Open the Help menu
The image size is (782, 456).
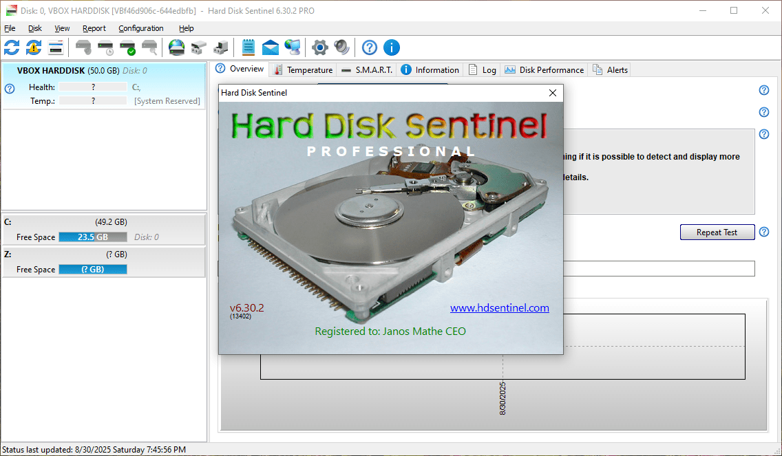point(186,28)
